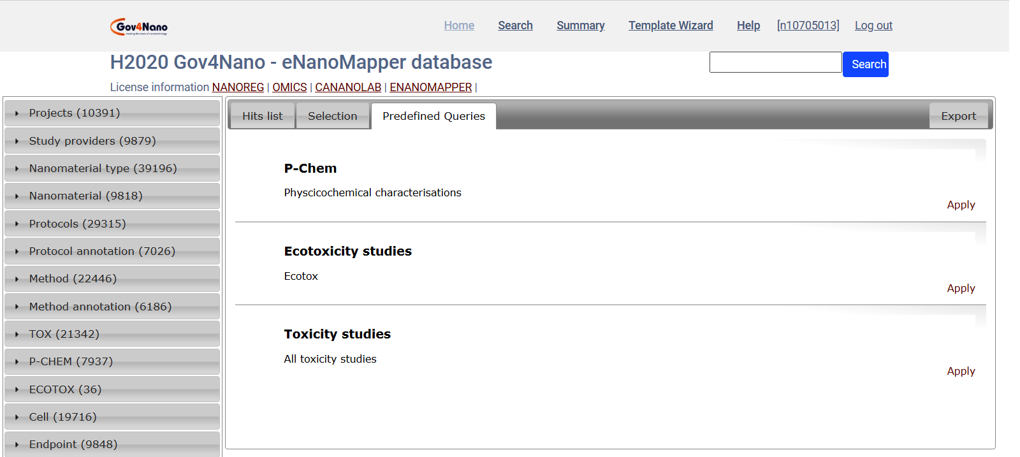Image resolution: width=1020 pixels, height=457 pixels.
Task: Click the Gov4Nano logo
Action: [139, 27]
